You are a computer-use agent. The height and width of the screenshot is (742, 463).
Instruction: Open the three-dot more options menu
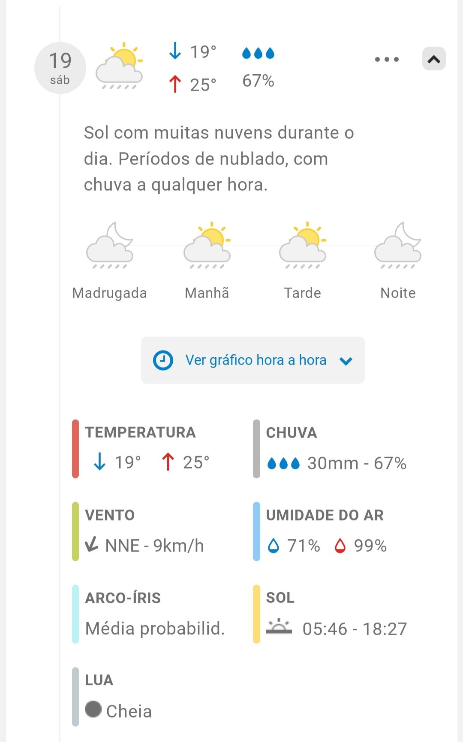click(x=387, y=59)
